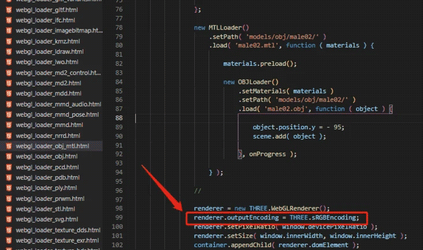This screenshot has width=423, height=250.
Task: Click the 'male02.mtl' string on line 80
Action: tap(257, 46)
